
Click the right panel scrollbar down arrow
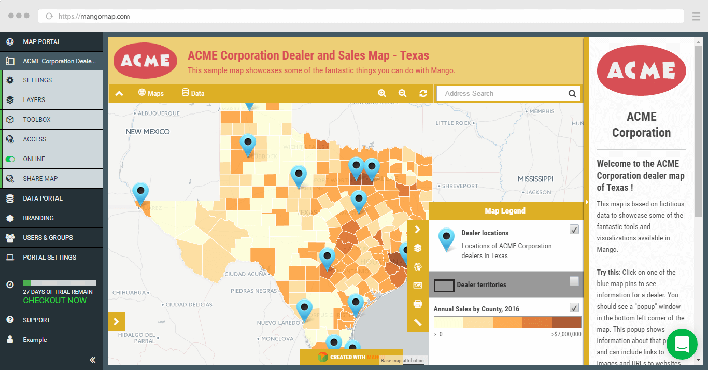tap(698, 360)
